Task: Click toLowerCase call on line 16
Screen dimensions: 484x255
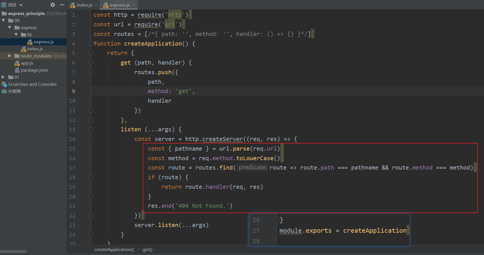Action: pyautogui.click(x=255, y=158)
